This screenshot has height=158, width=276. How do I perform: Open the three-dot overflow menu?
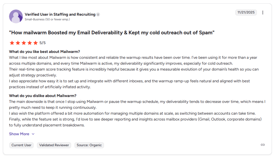coord(263,12)
